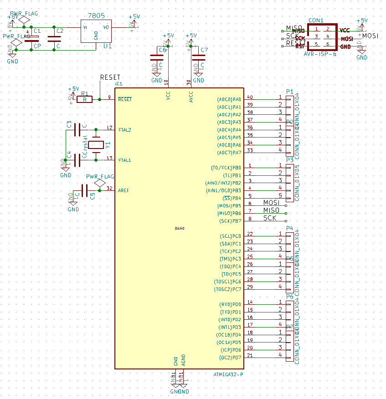Select the "DIL40" footprint text
386x399 pixels.
coord(180,229)
